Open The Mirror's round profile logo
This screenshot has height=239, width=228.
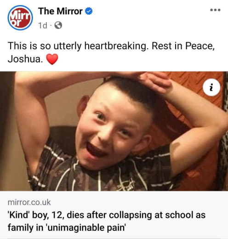coord(20,18)
